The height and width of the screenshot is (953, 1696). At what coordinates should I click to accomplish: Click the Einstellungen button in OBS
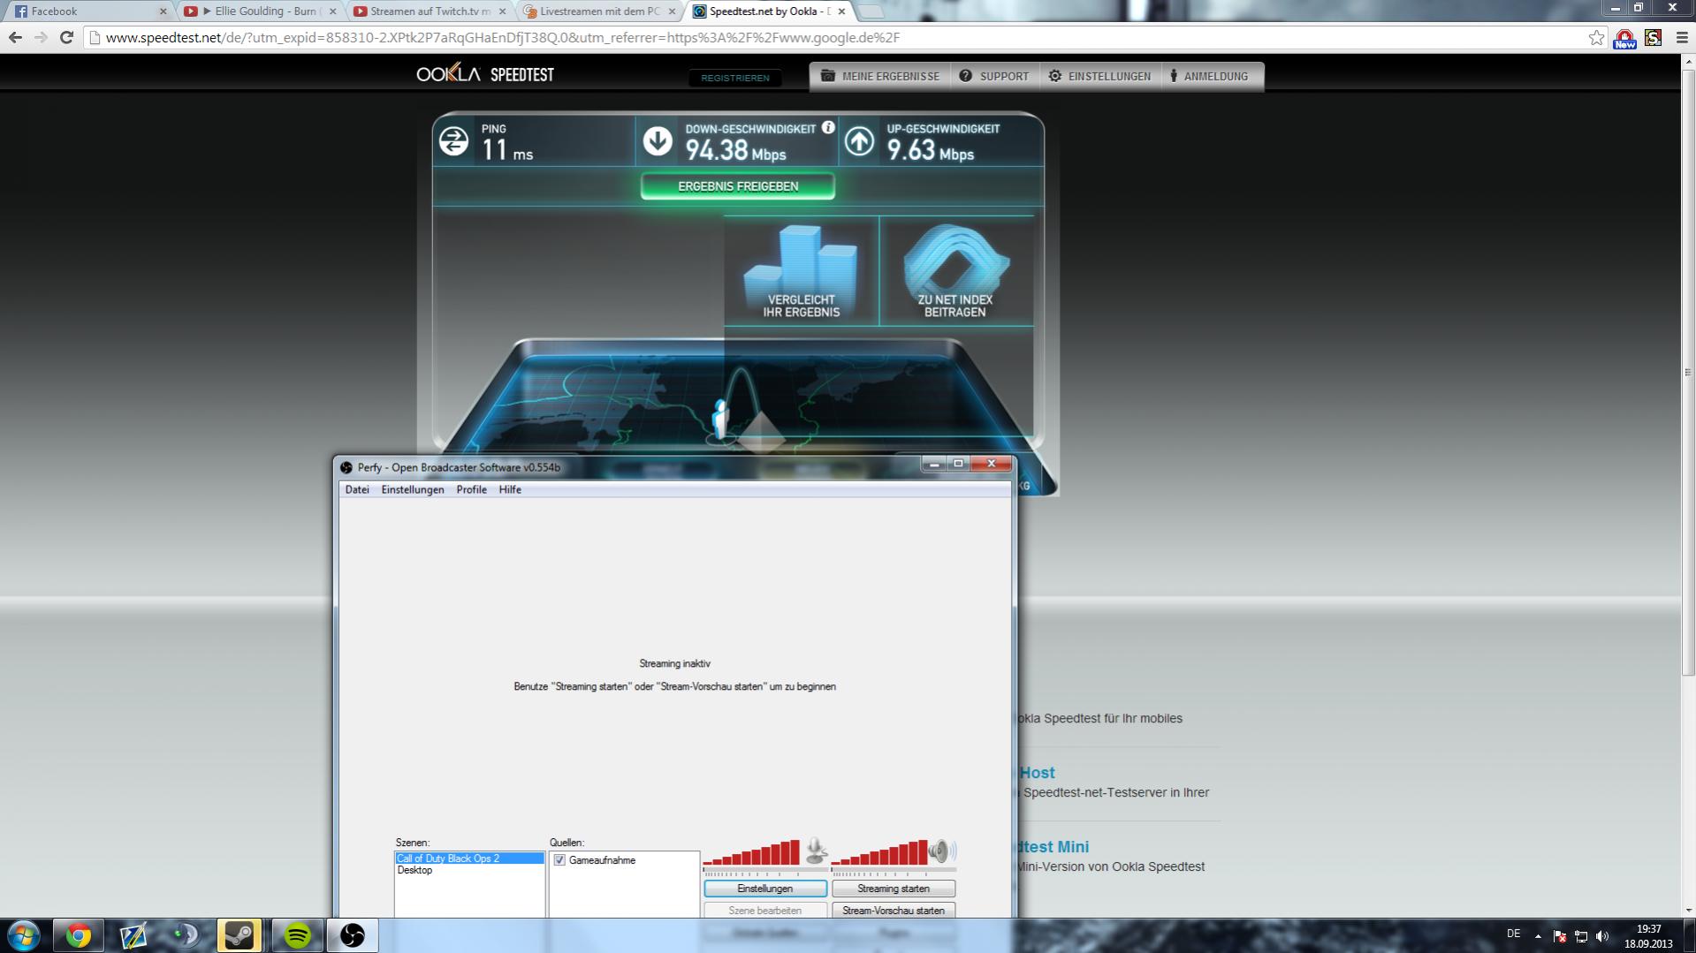pos(765,889)
